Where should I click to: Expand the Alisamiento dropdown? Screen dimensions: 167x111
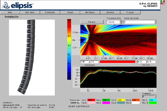click(x=155, y=96)
